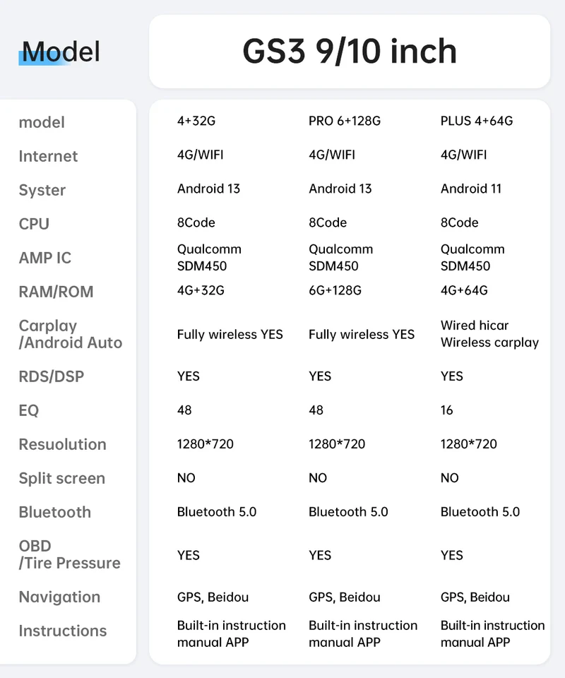
Task: Click the Android 11 cell for PLUS model
Action: 471,189
